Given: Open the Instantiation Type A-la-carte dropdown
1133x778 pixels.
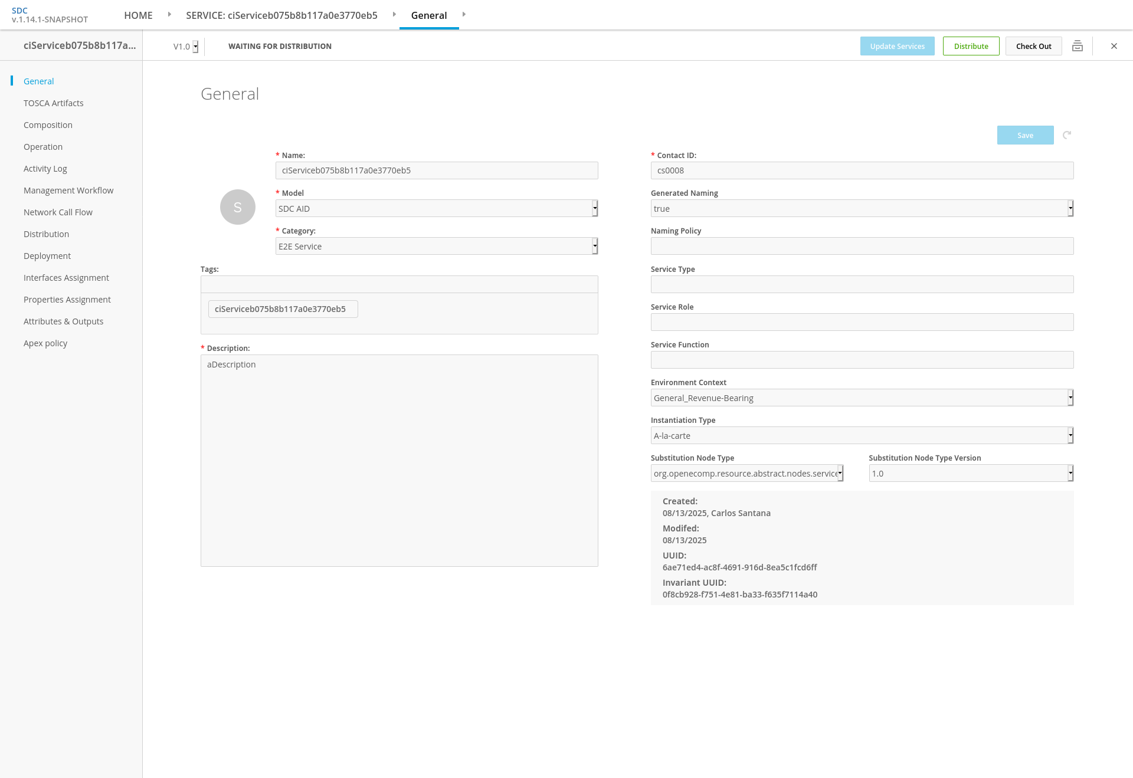Looking at the screenshot, I should (862, 435).
